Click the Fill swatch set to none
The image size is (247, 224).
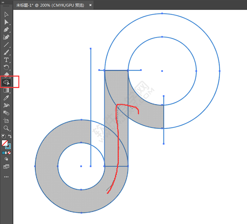[x=4, y=143]
